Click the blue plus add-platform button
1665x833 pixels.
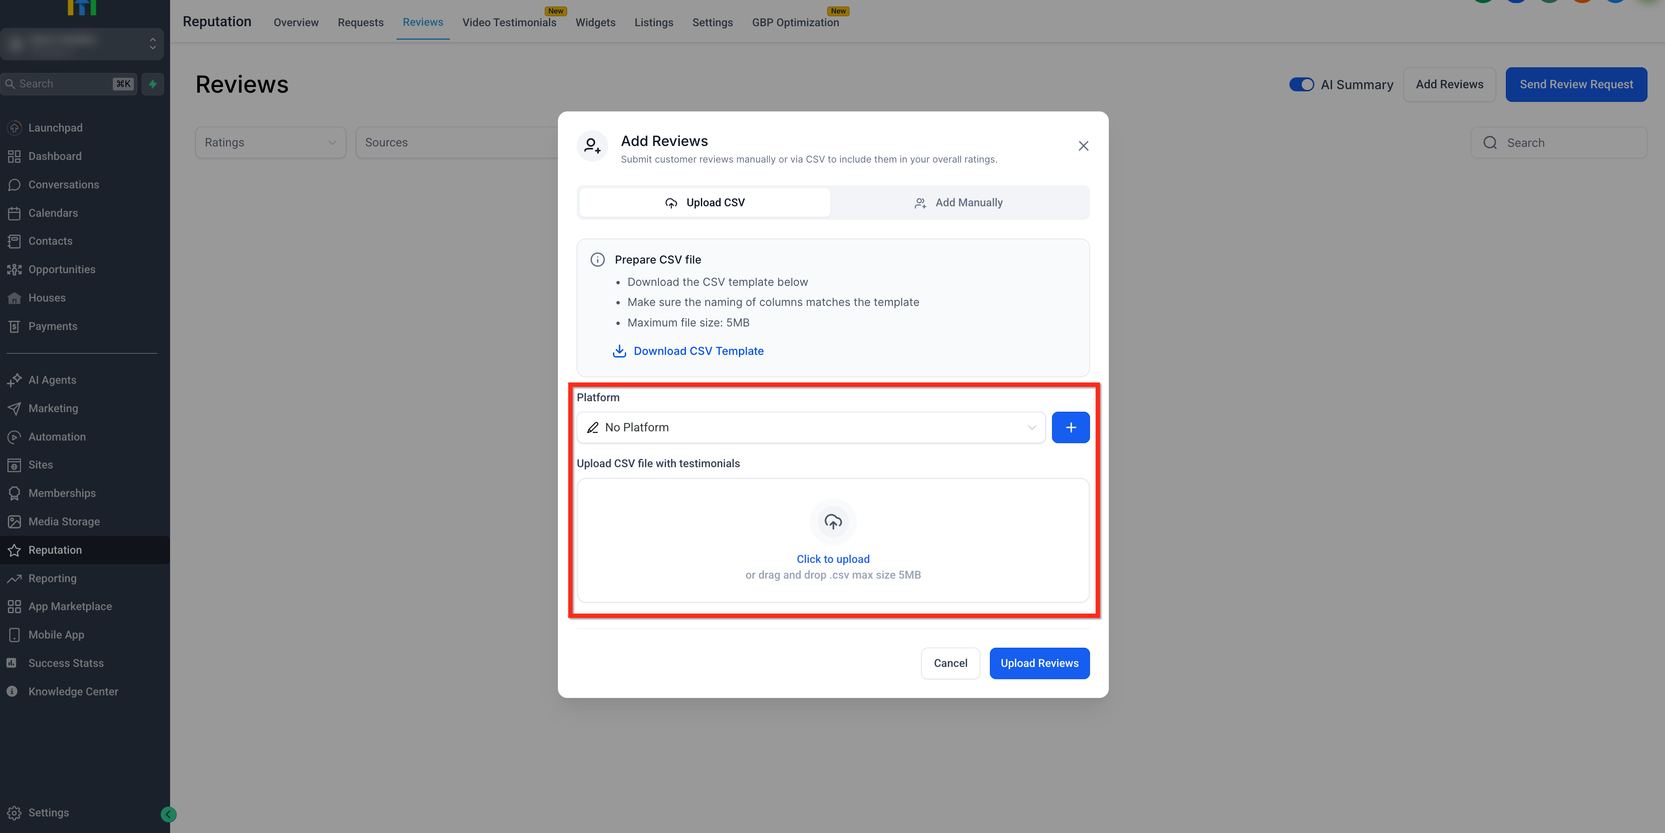tap(1070, 427)
